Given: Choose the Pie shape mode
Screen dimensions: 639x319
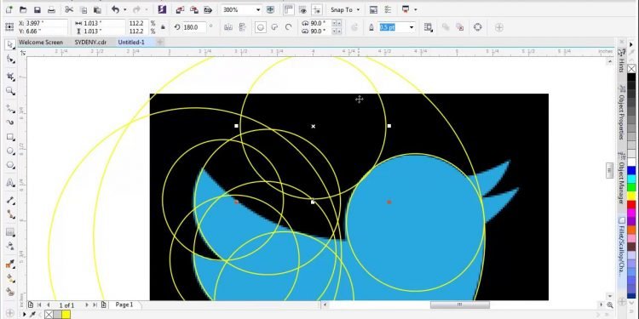Looking at the screenshot, I should point(274,27).
